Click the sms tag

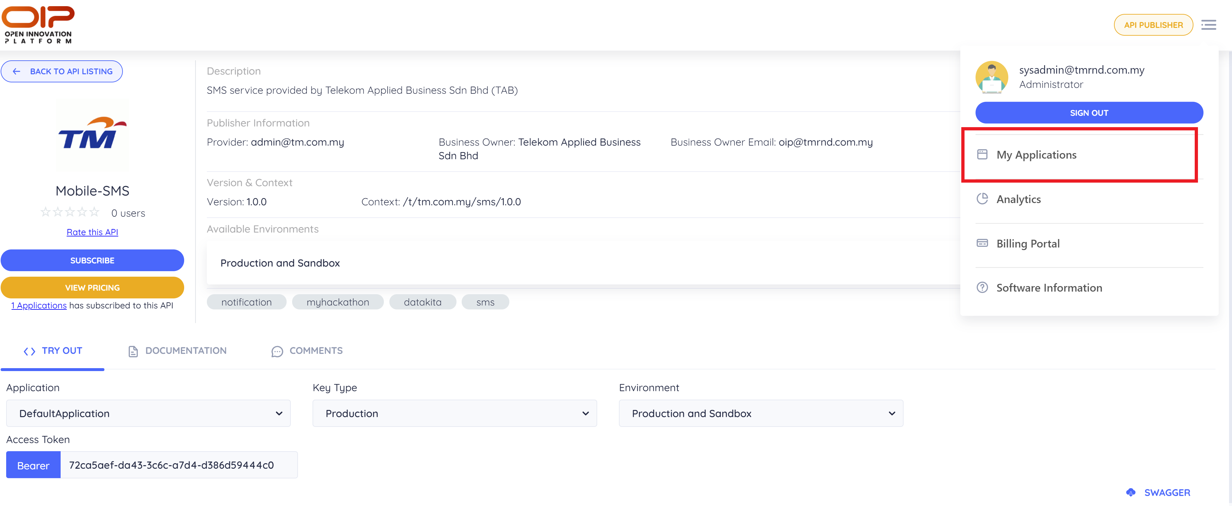click(x=485, y=302)
